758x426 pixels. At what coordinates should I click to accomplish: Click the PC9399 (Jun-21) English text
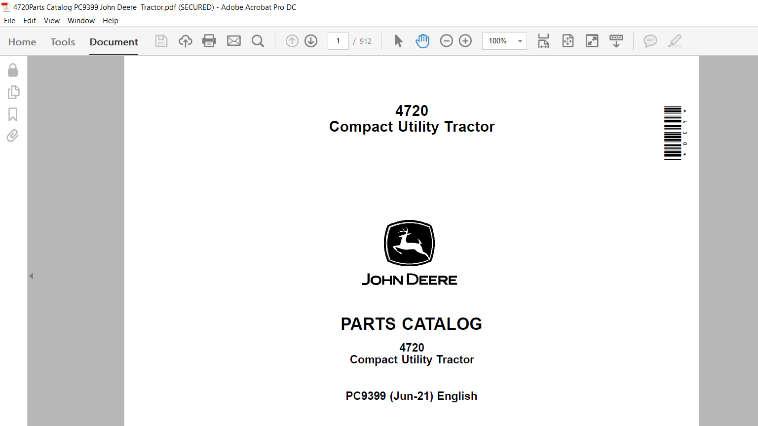(412, 396)
